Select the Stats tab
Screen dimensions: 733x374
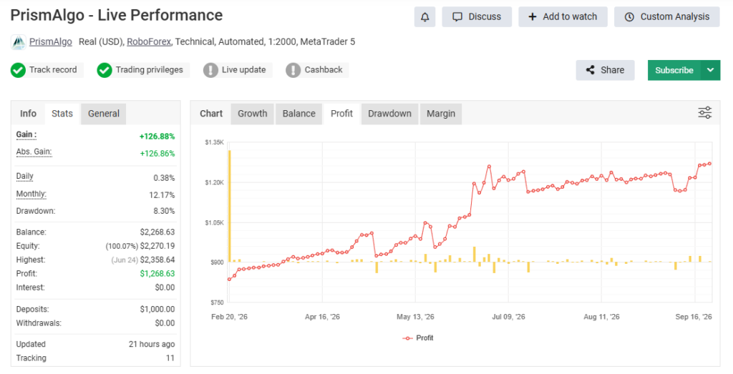click(62, 114)
